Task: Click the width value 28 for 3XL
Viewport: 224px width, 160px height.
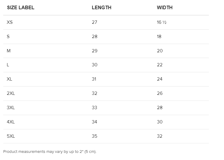Action: [160, 108]
